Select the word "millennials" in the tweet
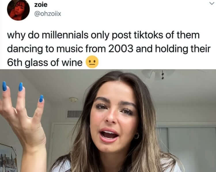The height and width of the screenshot is (172, 216). 65,35
